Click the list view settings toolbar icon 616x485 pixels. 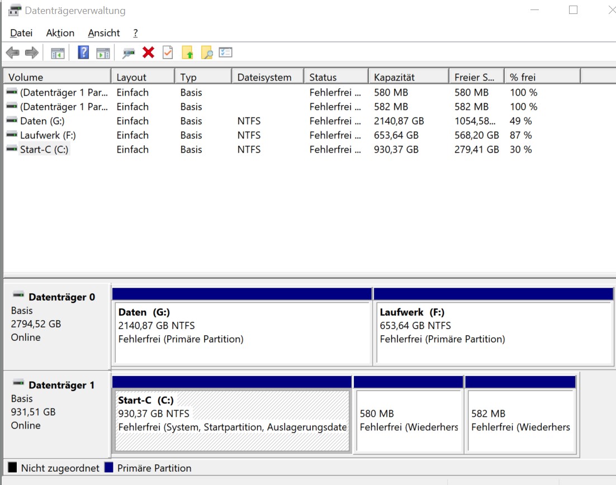click(x=225, y=52)
